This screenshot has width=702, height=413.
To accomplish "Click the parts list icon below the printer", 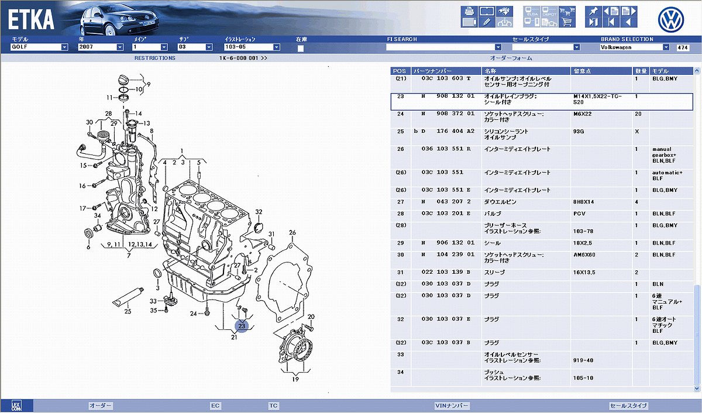I will tap(469, 22).
